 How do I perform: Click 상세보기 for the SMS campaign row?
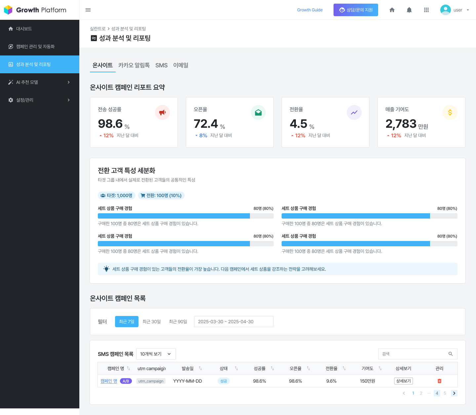point(403,381)
